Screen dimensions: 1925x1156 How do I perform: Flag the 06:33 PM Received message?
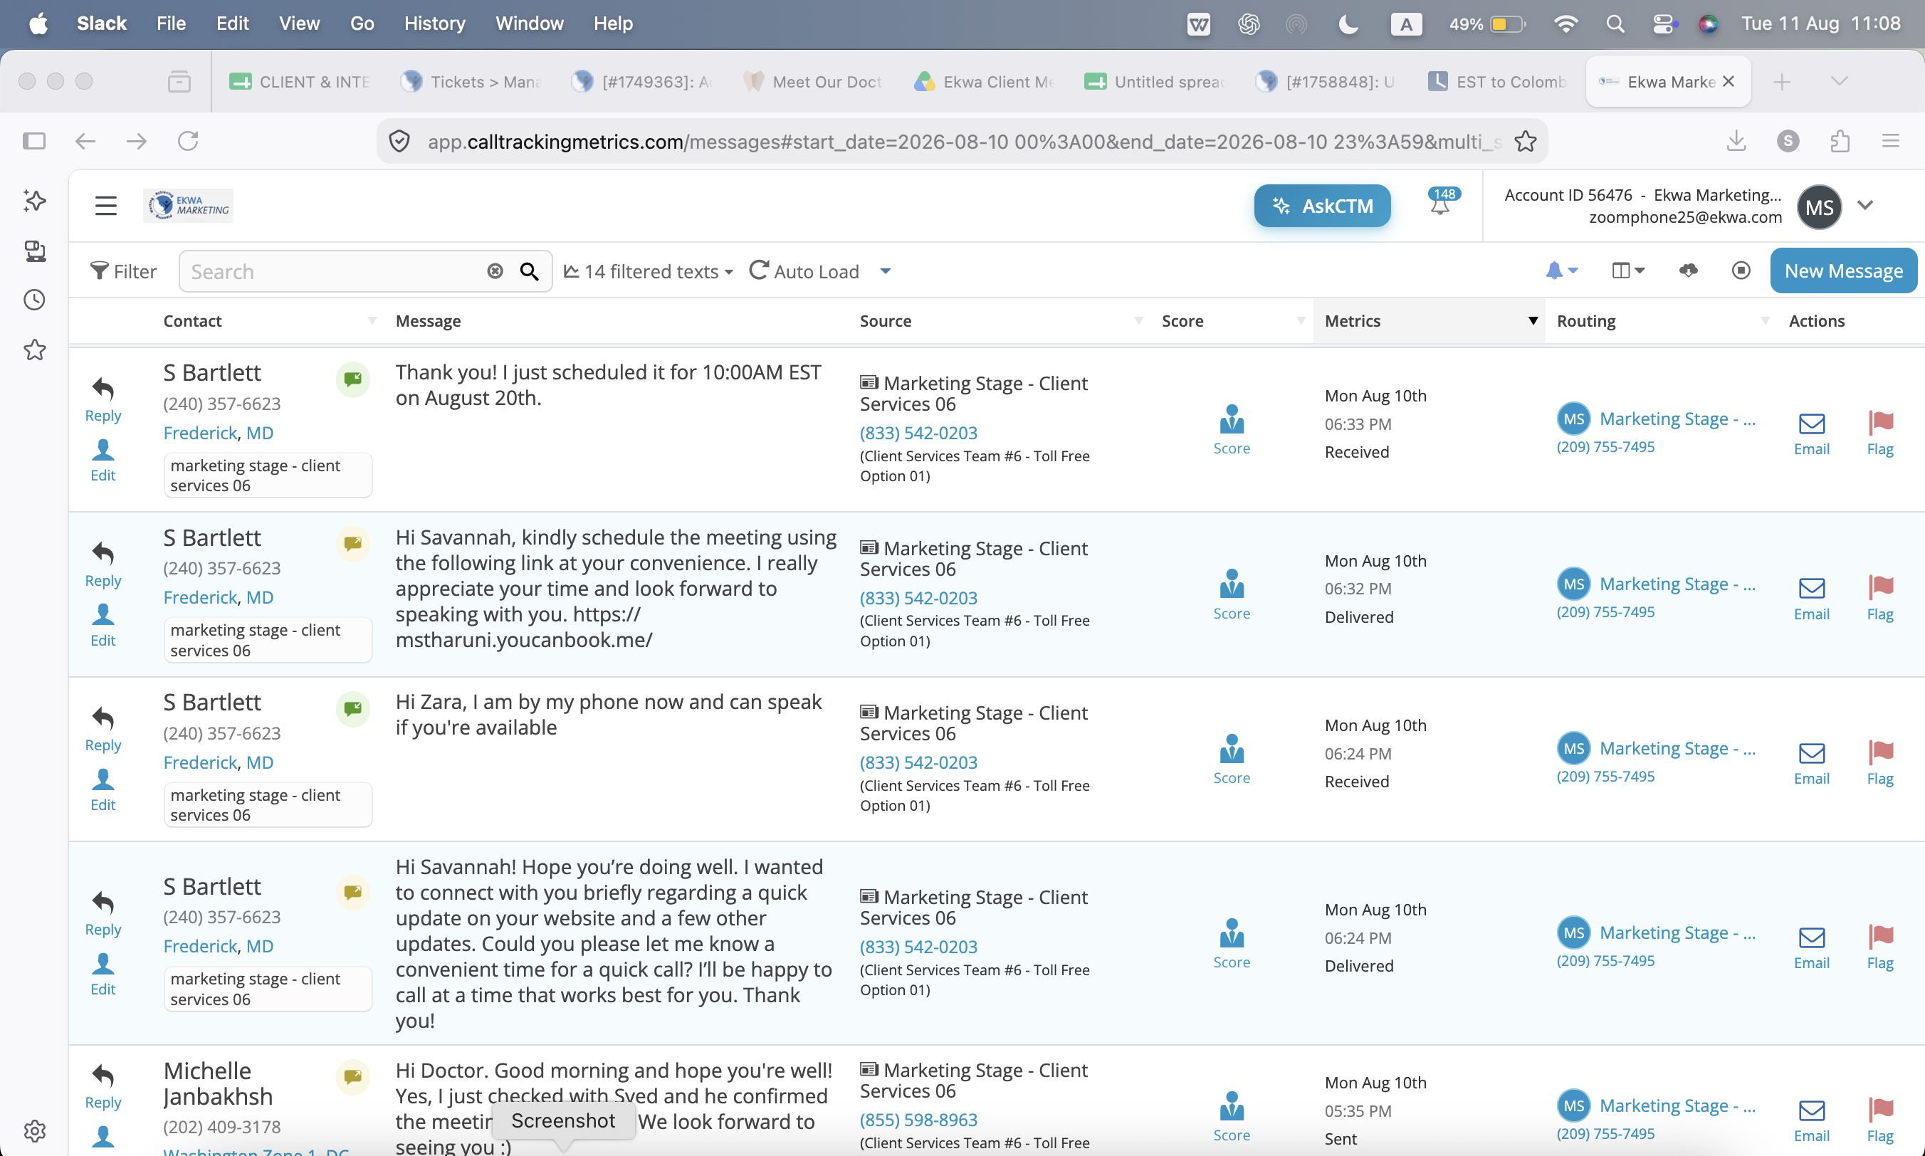(x=1880, y=433)
